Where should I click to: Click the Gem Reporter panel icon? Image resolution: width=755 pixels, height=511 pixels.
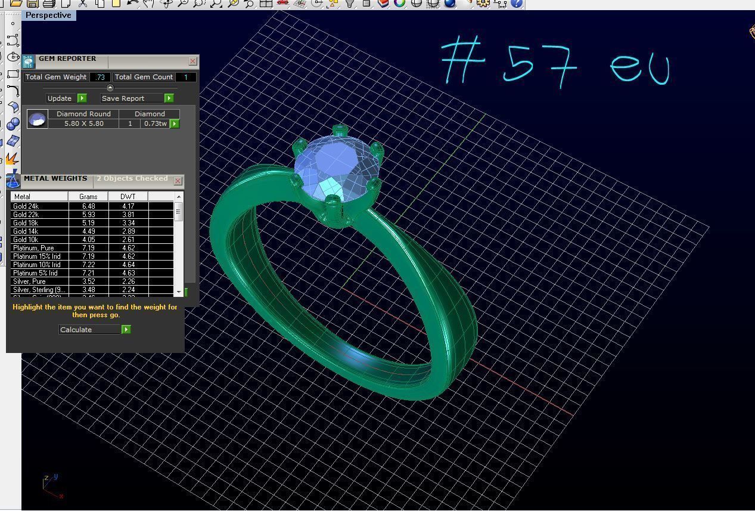pos(28,61)
